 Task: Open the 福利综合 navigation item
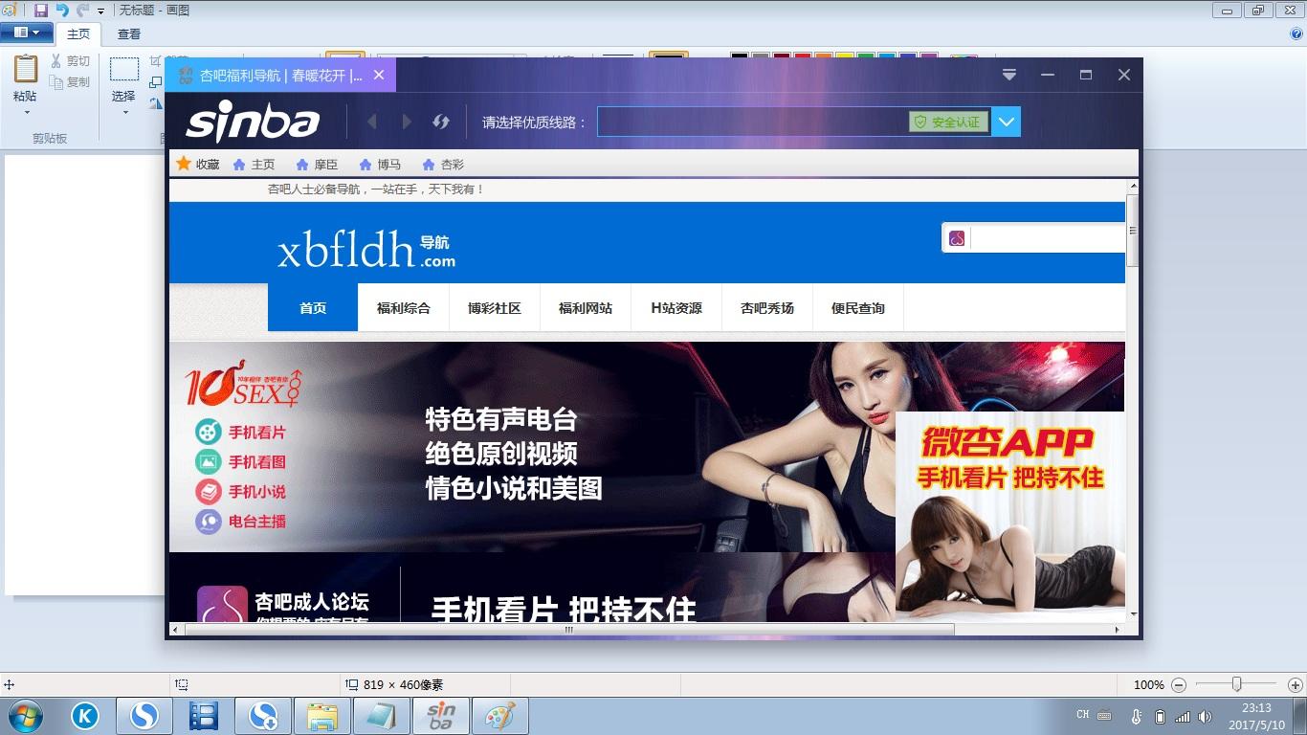404,308
